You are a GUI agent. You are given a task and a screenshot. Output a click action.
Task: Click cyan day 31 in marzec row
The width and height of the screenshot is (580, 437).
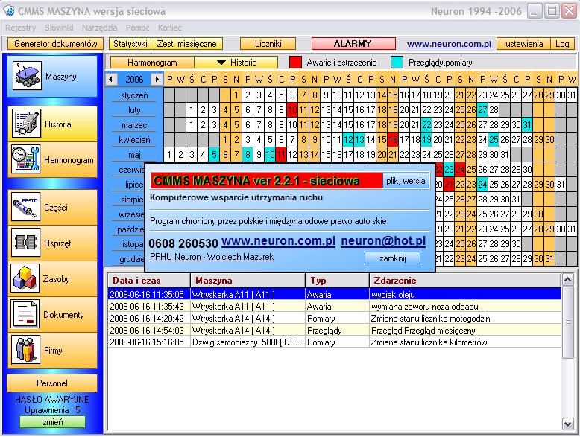[x=527, y=125]
